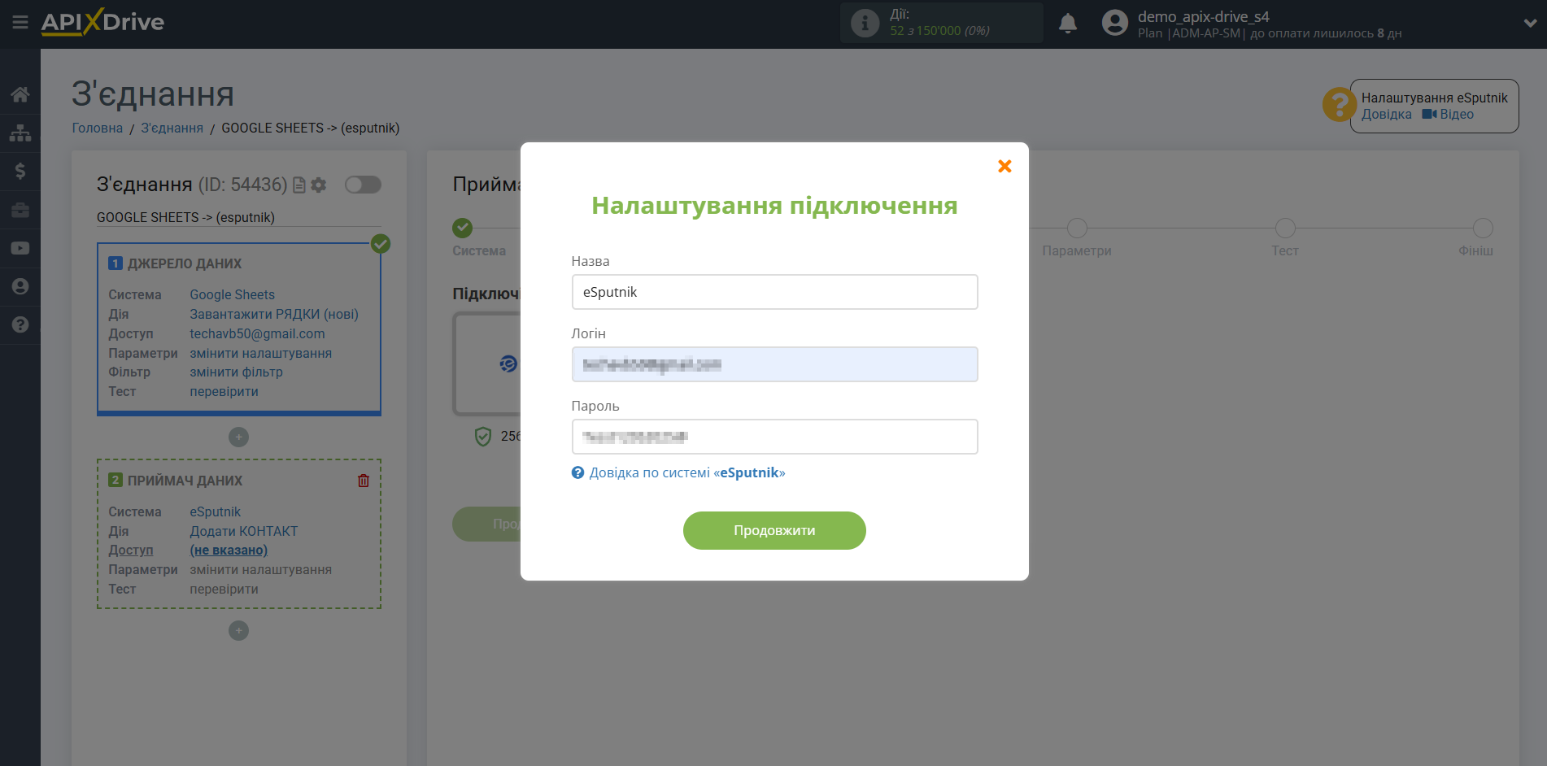Viewport: 1547px width, 766px height.
Task: Click the ApiX-Drive logo
Action: (x=102, y=22)
